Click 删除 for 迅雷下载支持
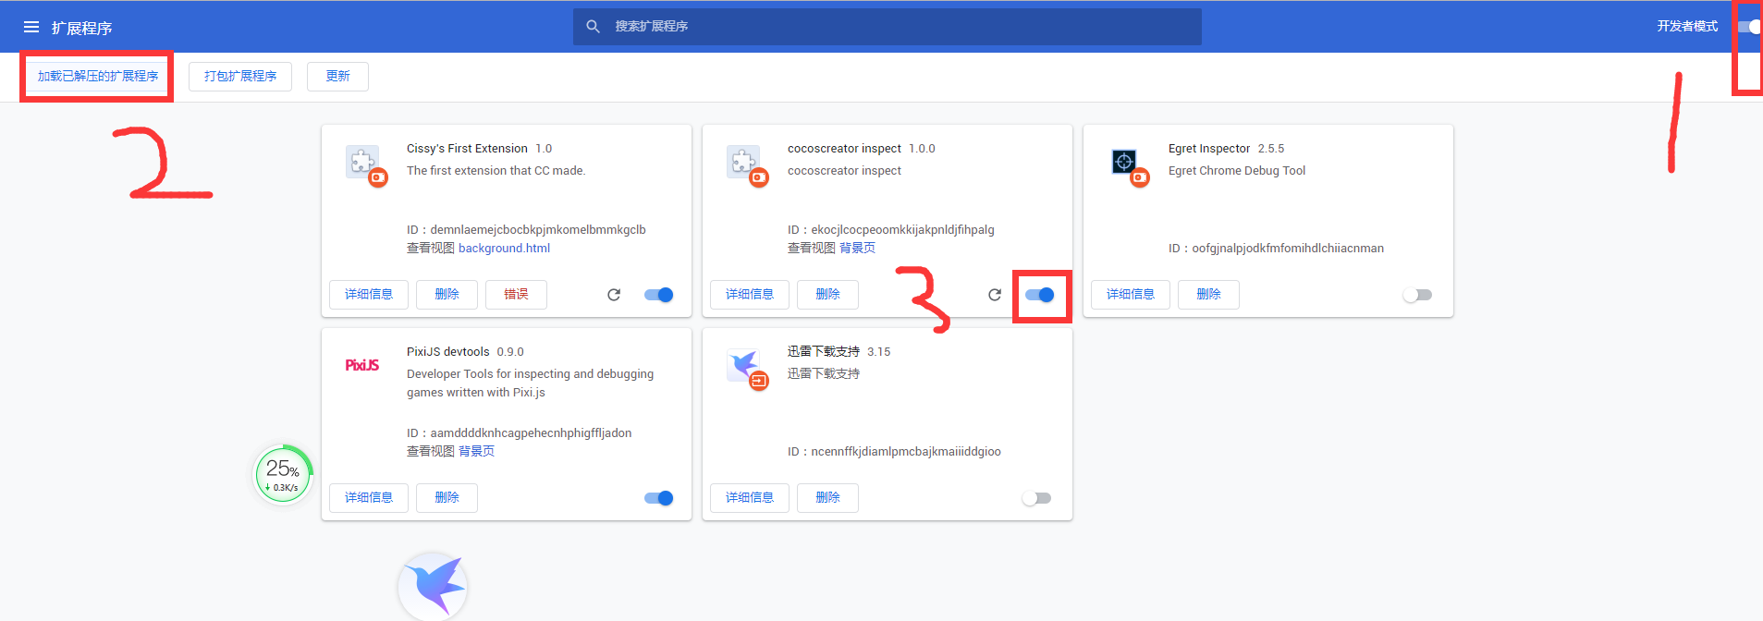 827,498
